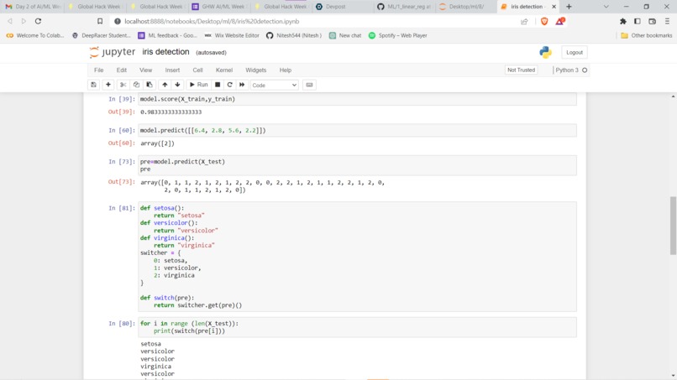Switch to the ML/1_linear_reg GitHub tab
Image resolution: width=677 pixels, height=380 pixels.
[405, 7]
